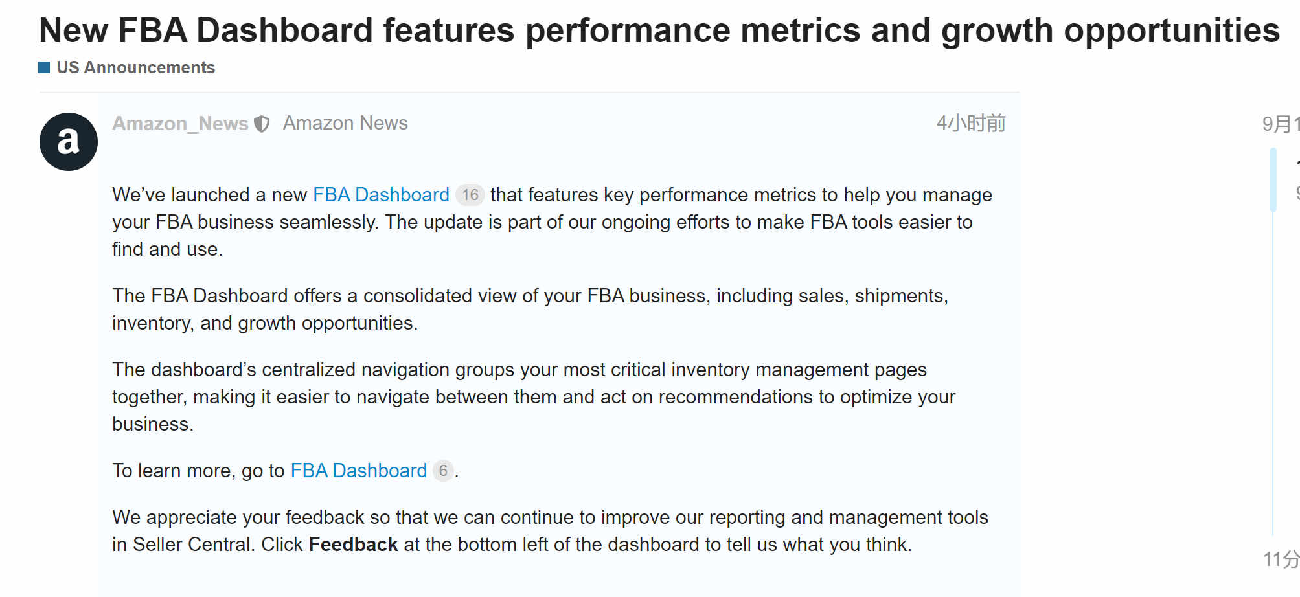Click the 16 click-count badge
This screenshot has width=1300, height=597.
point(470,195)
